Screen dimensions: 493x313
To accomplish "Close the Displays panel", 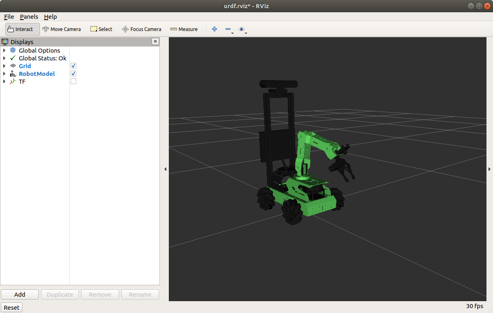I will [155, 41].
